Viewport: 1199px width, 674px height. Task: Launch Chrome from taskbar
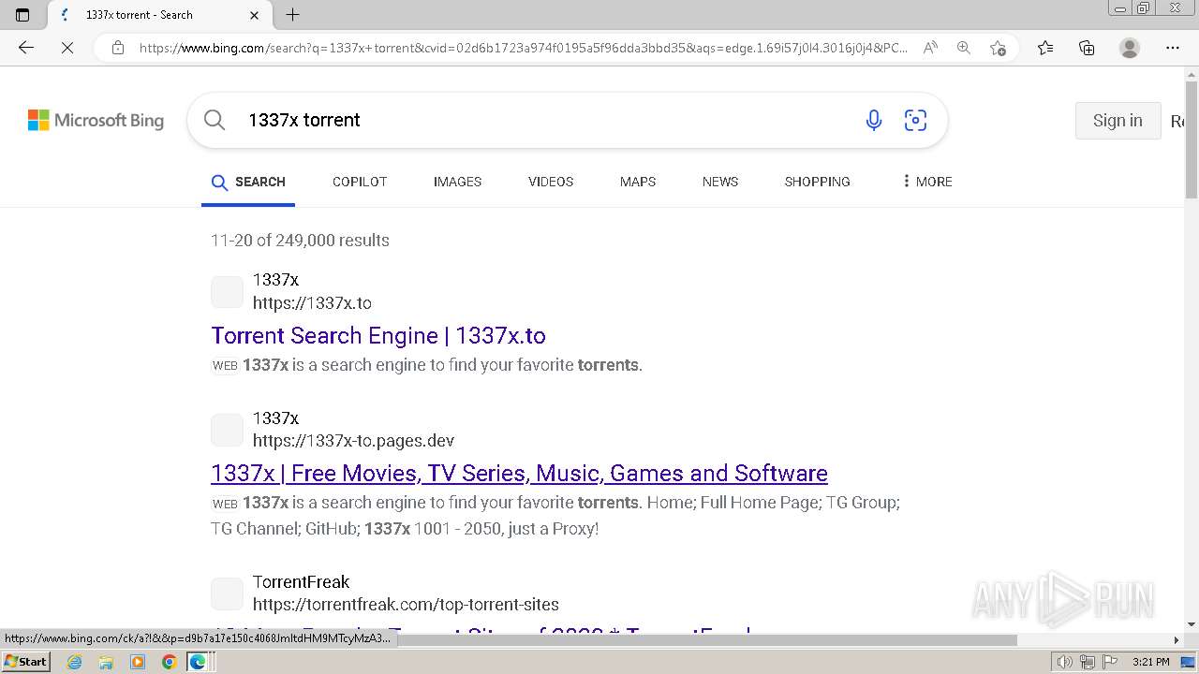coord(169,662)
